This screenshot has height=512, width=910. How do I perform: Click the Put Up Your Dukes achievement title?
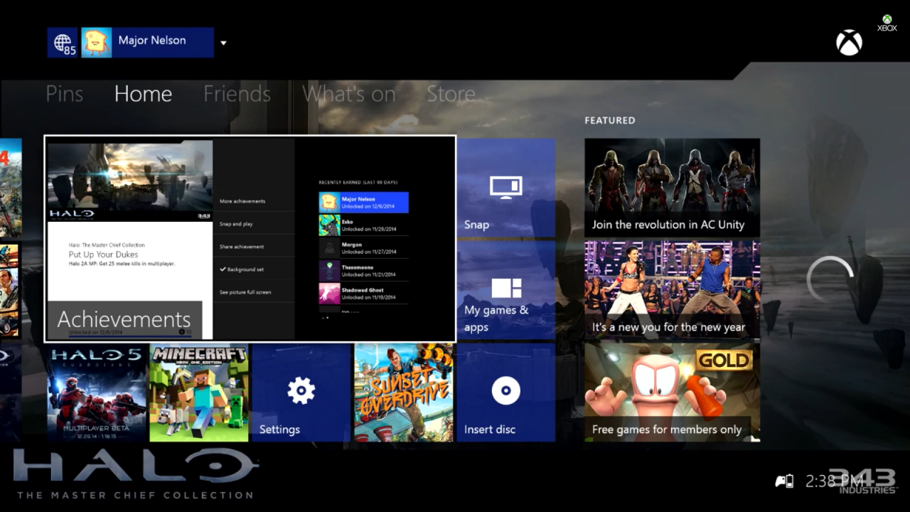103,255
